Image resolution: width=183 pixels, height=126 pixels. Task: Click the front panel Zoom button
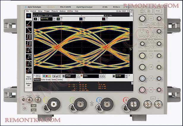point(151,18)
